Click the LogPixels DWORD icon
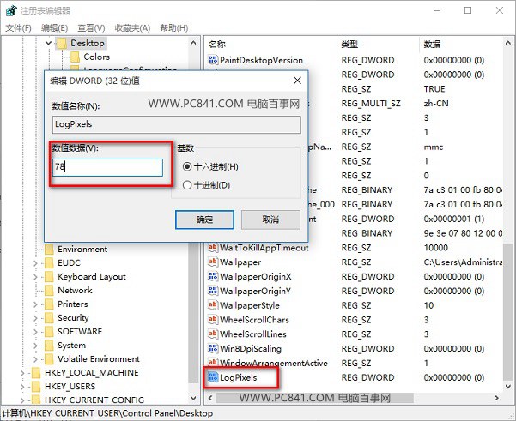This screenshot has height=421, width=516. [x=213, y=377]
